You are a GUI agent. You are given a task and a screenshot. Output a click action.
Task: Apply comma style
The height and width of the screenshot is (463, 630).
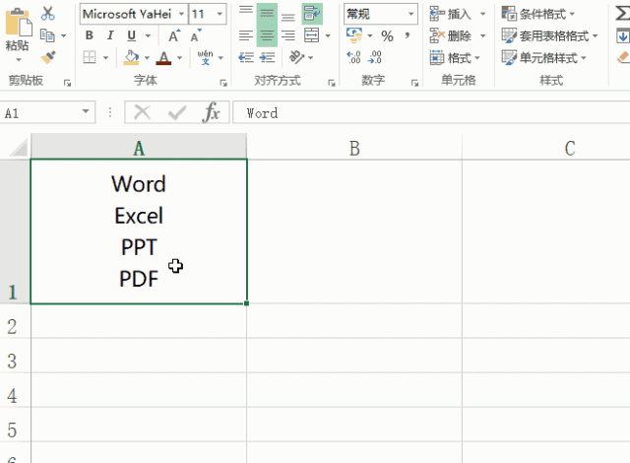tap(407, 35)
